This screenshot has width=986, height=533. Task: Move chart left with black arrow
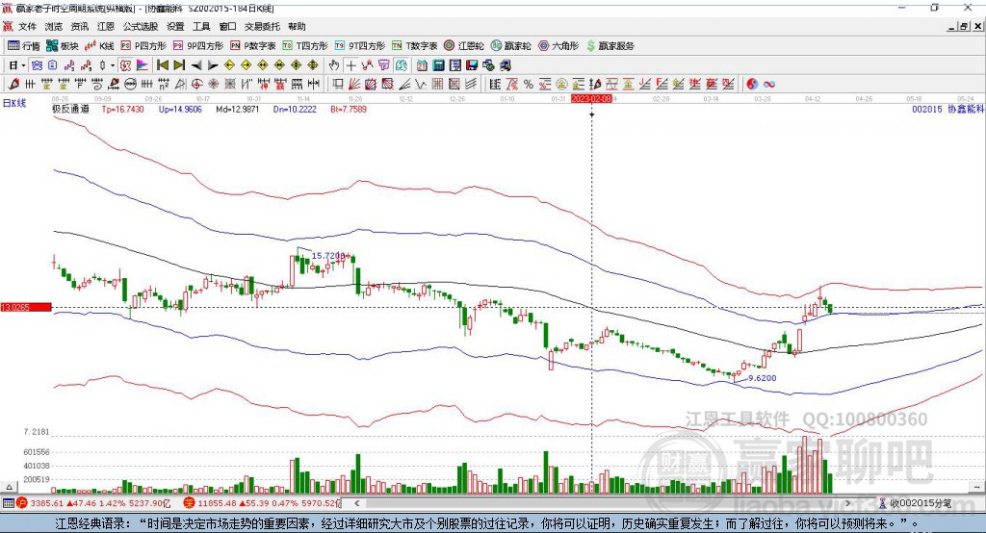(x=196, y=65)
